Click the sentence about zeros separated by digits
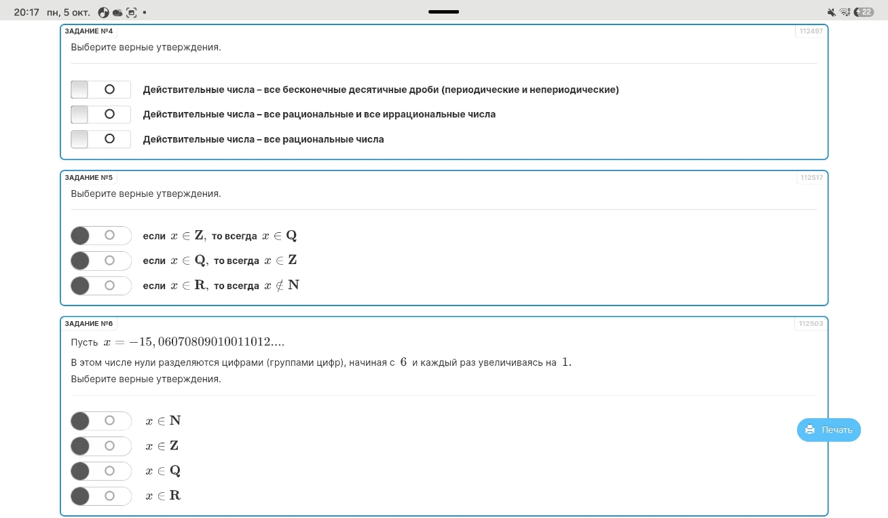This screenshot has height=518, width=888. click(322, 363)
